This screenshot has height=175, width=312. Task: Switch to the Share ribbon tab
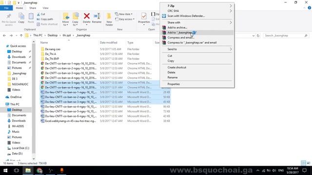(x=33, y=8)
